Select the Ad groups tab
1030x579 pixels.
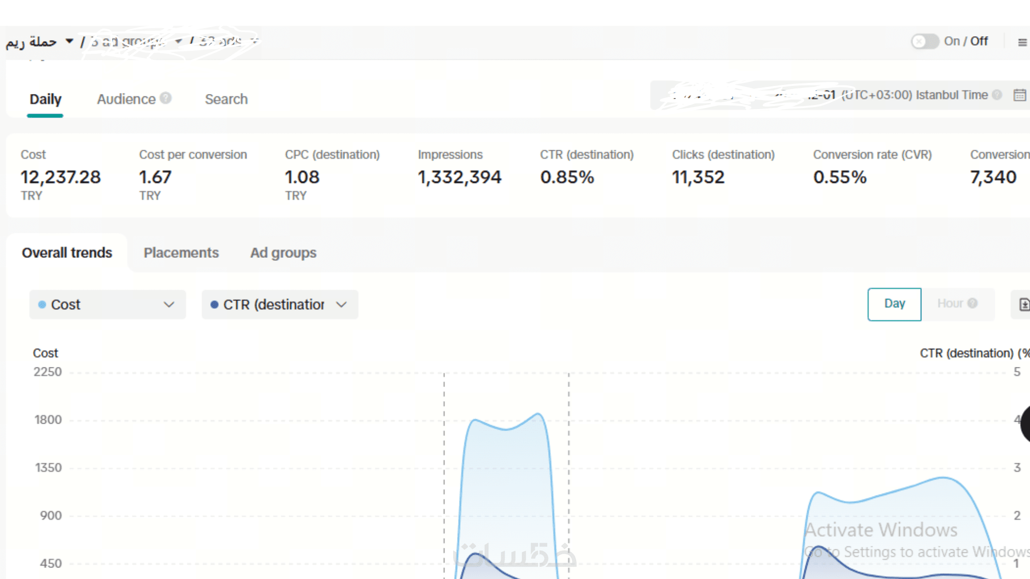pyautogui.click(x=283, y=252)
